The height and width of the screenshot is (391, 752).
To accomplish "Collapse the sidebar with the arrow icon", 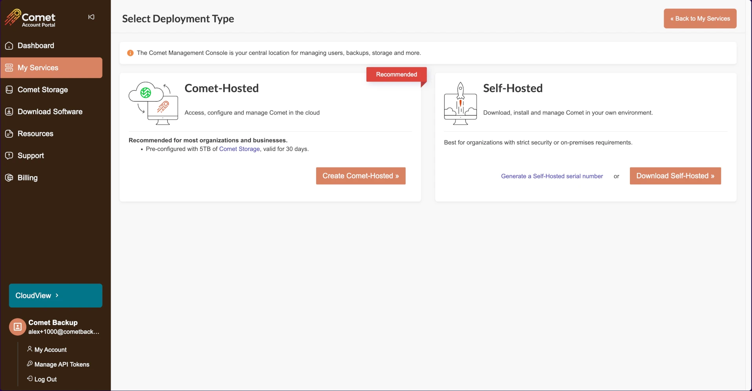I will click(x=91, y=17).
